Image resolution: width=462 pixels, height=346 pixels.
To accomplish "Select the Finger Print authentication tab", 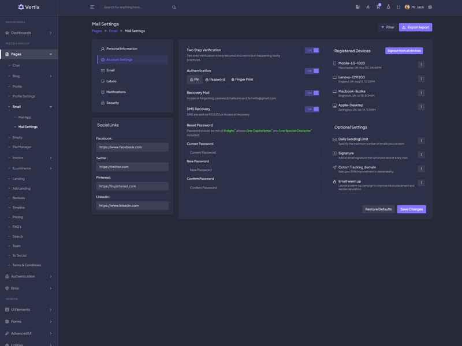I will click(x=242, y=80).
